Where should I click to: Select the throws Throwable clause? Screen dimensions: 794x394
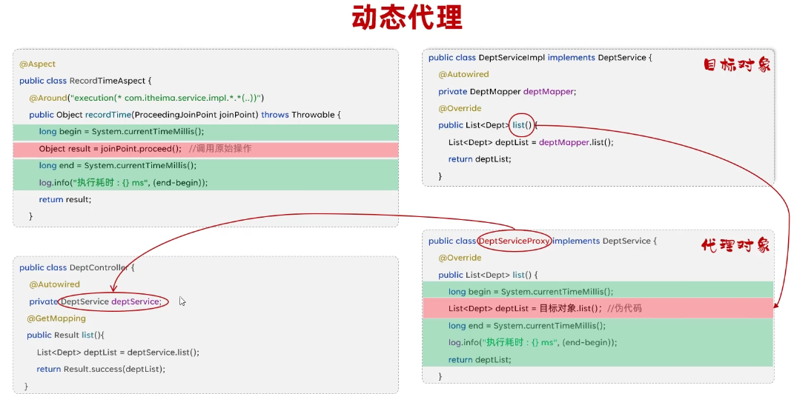(298, 115)
